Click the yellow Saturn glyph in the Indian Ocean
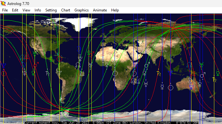This screenshot has height=124, width=222. pos(159,73)
